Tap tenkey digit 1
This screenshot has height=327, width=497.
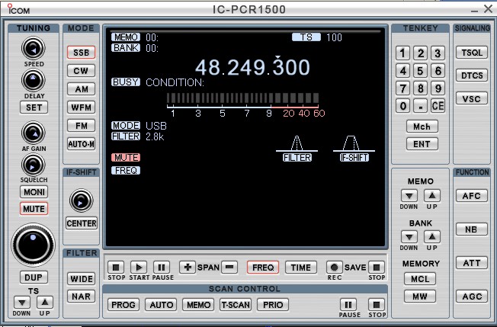coord(403,53)
